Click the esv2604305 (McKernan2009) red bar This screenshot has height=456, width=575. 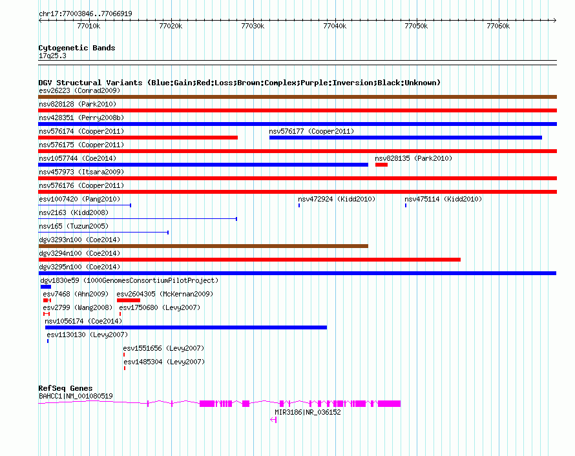tap(129, 300)
